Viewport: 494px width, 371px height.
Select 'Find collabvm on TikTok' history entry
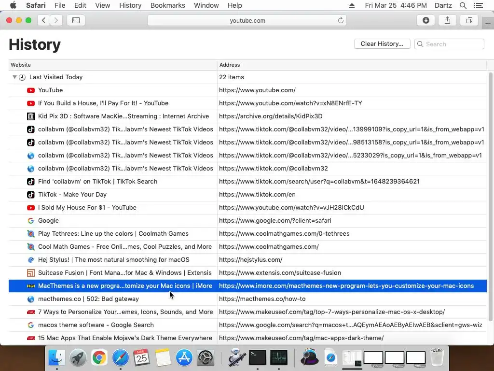[247, 182]
